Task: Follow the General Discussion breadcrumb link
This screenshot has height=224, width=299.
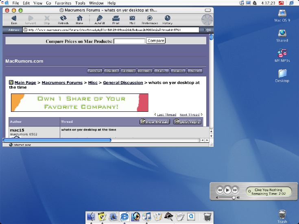Action: pyautogui.click(x=123, y=83)
